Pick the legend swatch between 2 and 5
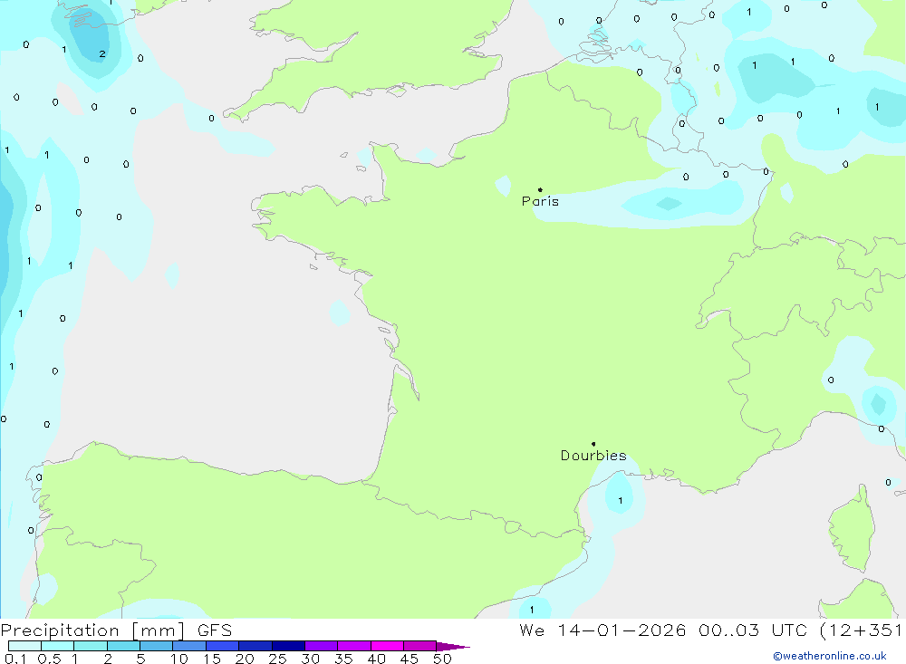Screen dimensions: 906x664 click(x=123, y=646)
